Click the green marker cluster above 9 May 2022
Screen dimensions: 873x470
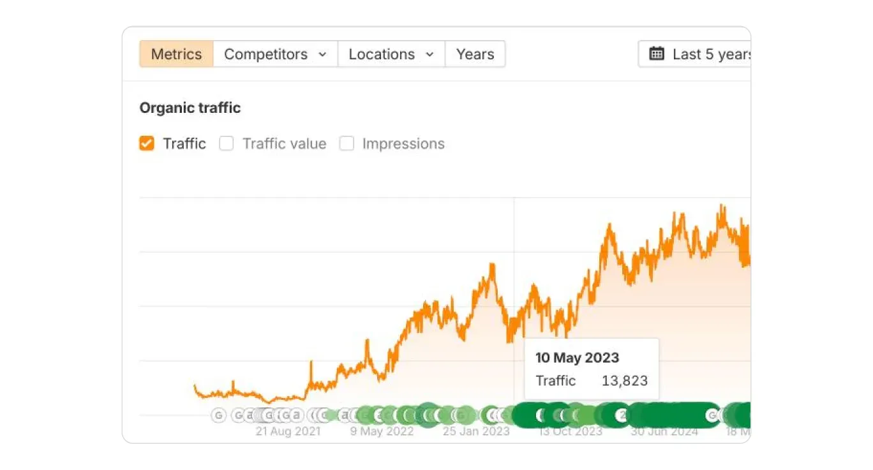[x=383, y=416]
